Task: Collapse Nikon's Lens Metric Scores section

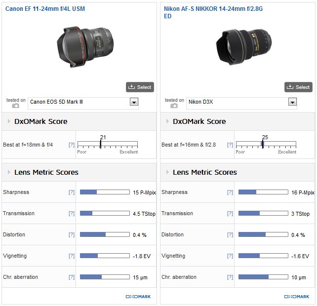Action: (167, 172)
